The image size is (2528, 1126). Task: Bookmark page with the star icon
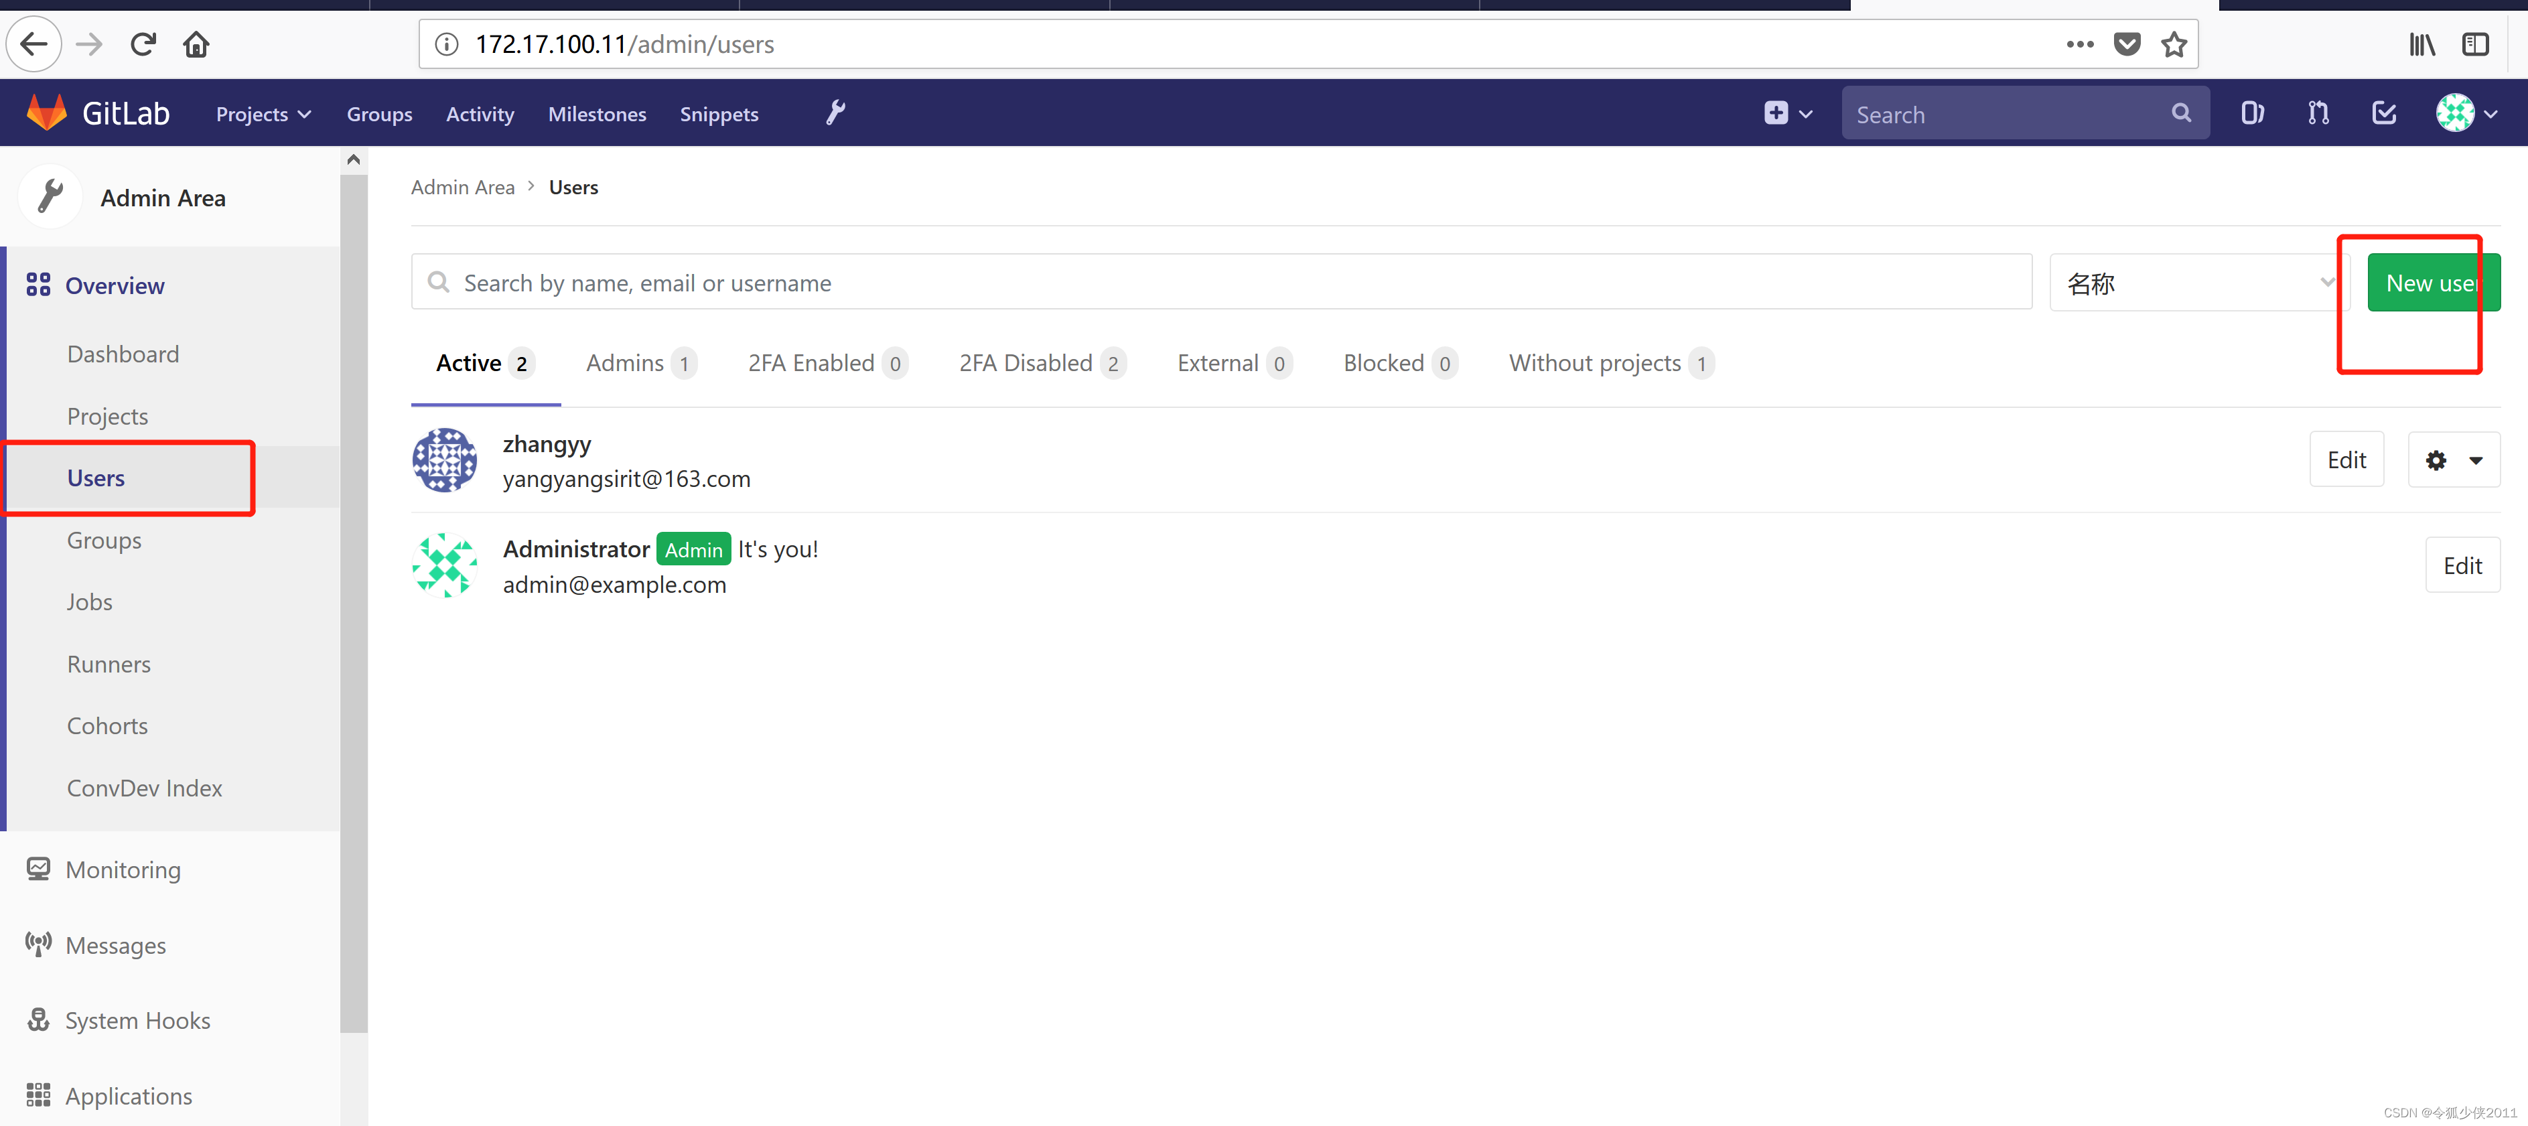coord(2174,44)
